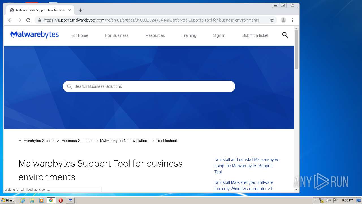The image size is (362, 204).
Task: Open the For Home menu
Action: click(x=79, y=35)
